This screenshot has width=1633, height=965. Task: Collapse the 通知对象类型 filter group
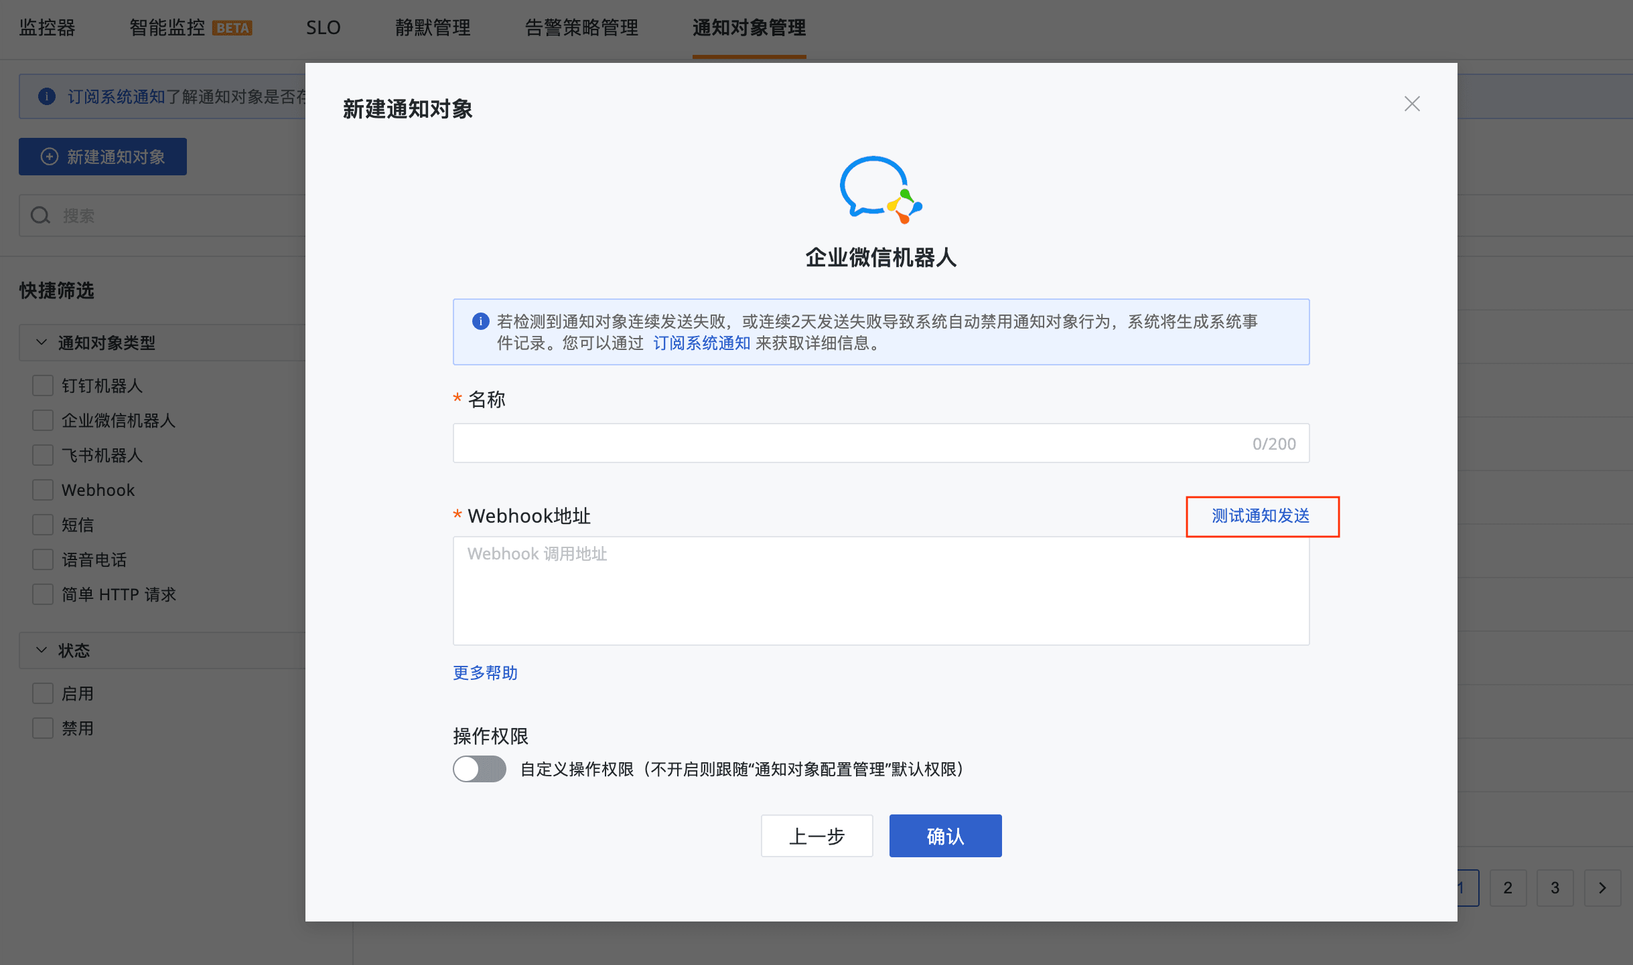tap(42, 343)
